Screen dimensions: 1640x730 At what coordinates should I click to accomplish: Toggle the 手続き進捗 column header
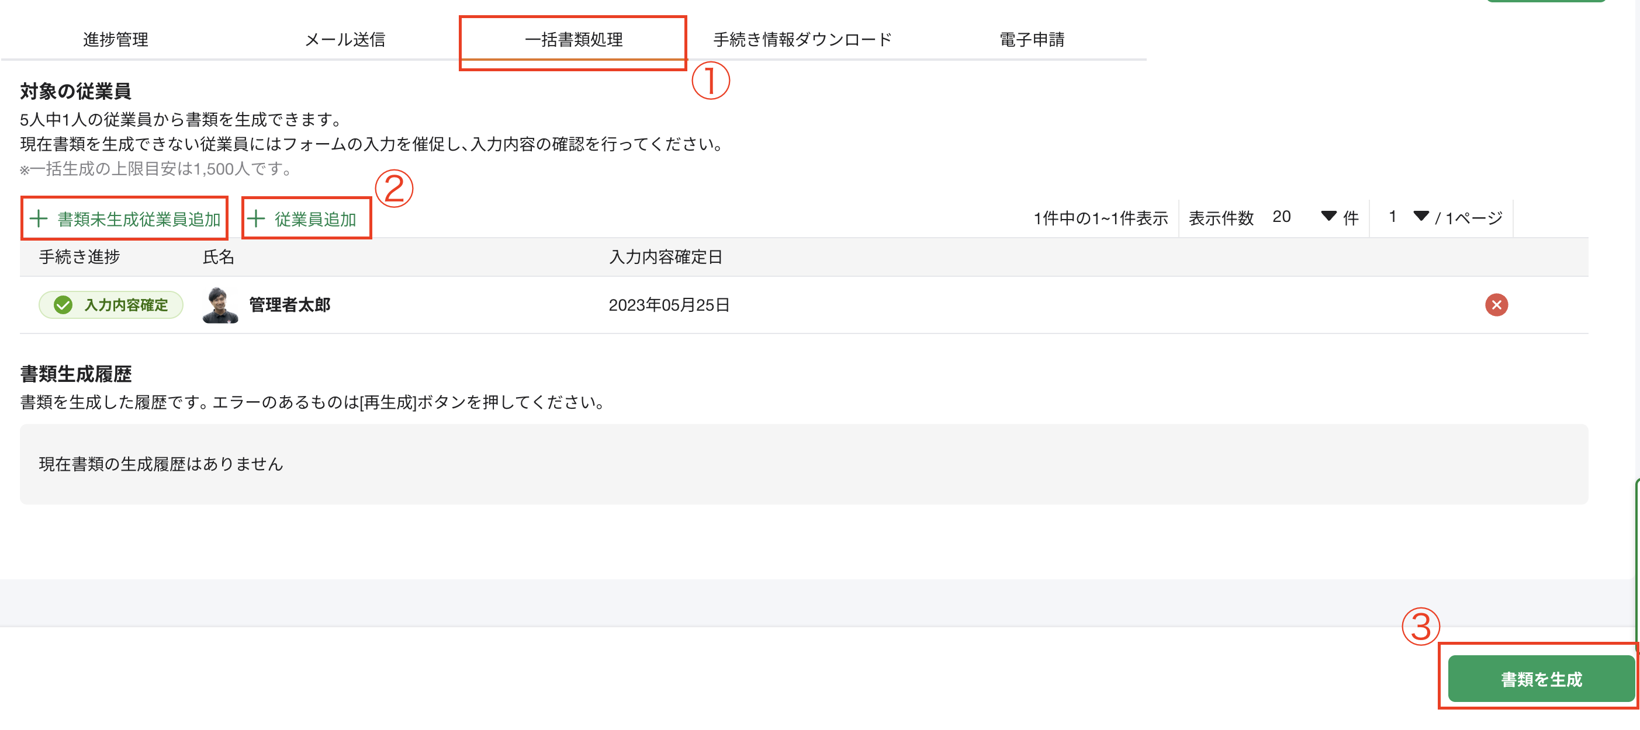click(x=78, y=258)
